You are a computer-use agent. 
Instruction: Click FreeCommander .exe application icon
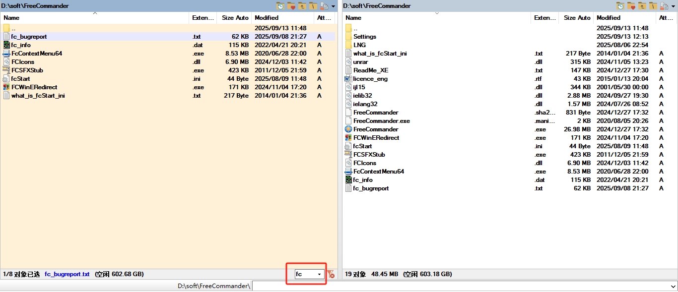[348, 129]
